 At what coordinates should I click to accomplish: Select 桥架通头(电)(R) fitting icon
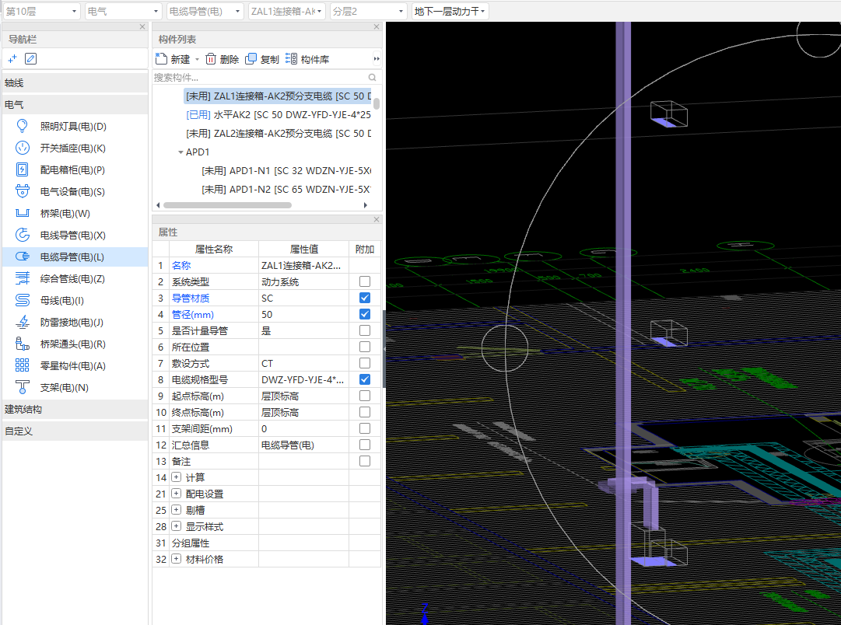click(x=22, y=344)
